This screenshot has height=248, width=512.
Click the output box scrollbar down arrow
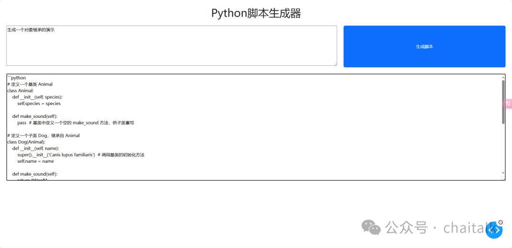[x=503, y=173]
